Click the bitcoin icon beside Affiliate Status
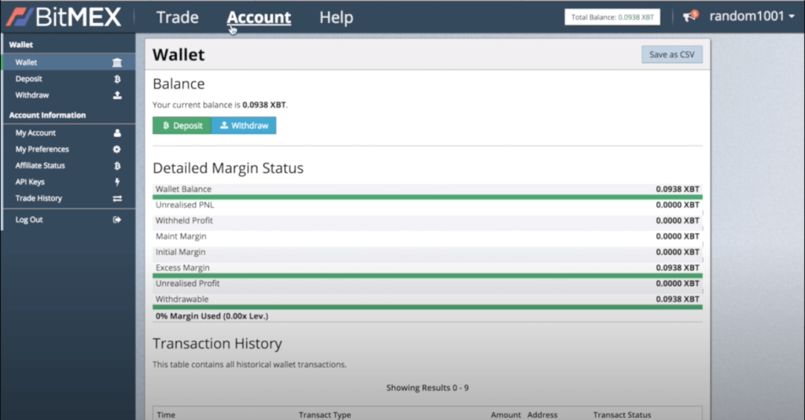This screenshot has width=805, height=420. 117,166
